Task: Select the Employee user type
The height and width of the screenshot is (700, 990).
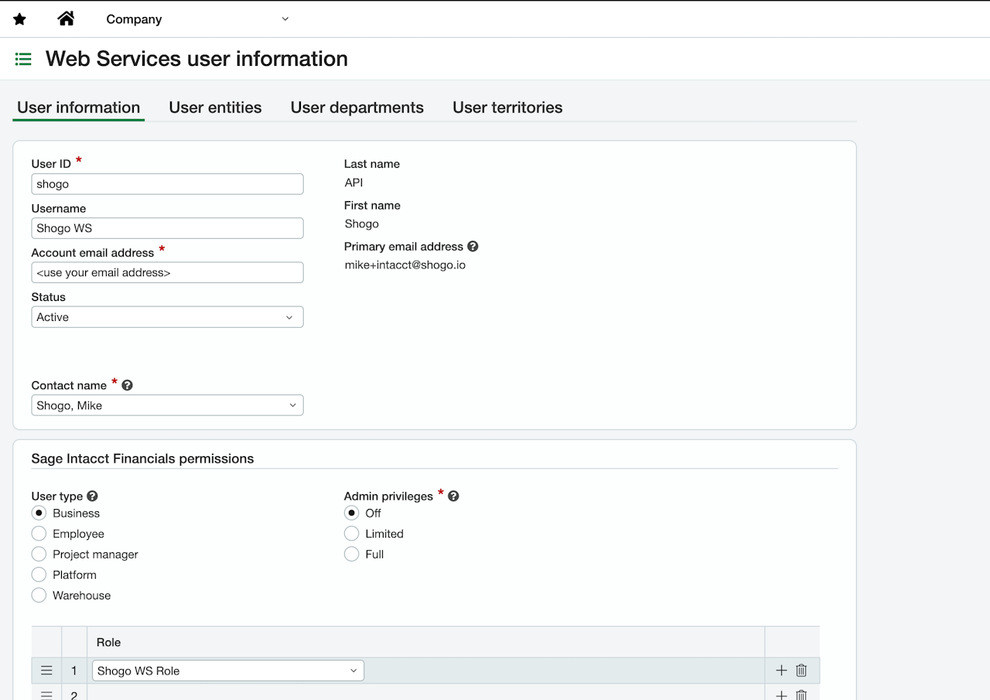Action: [39, 534]
